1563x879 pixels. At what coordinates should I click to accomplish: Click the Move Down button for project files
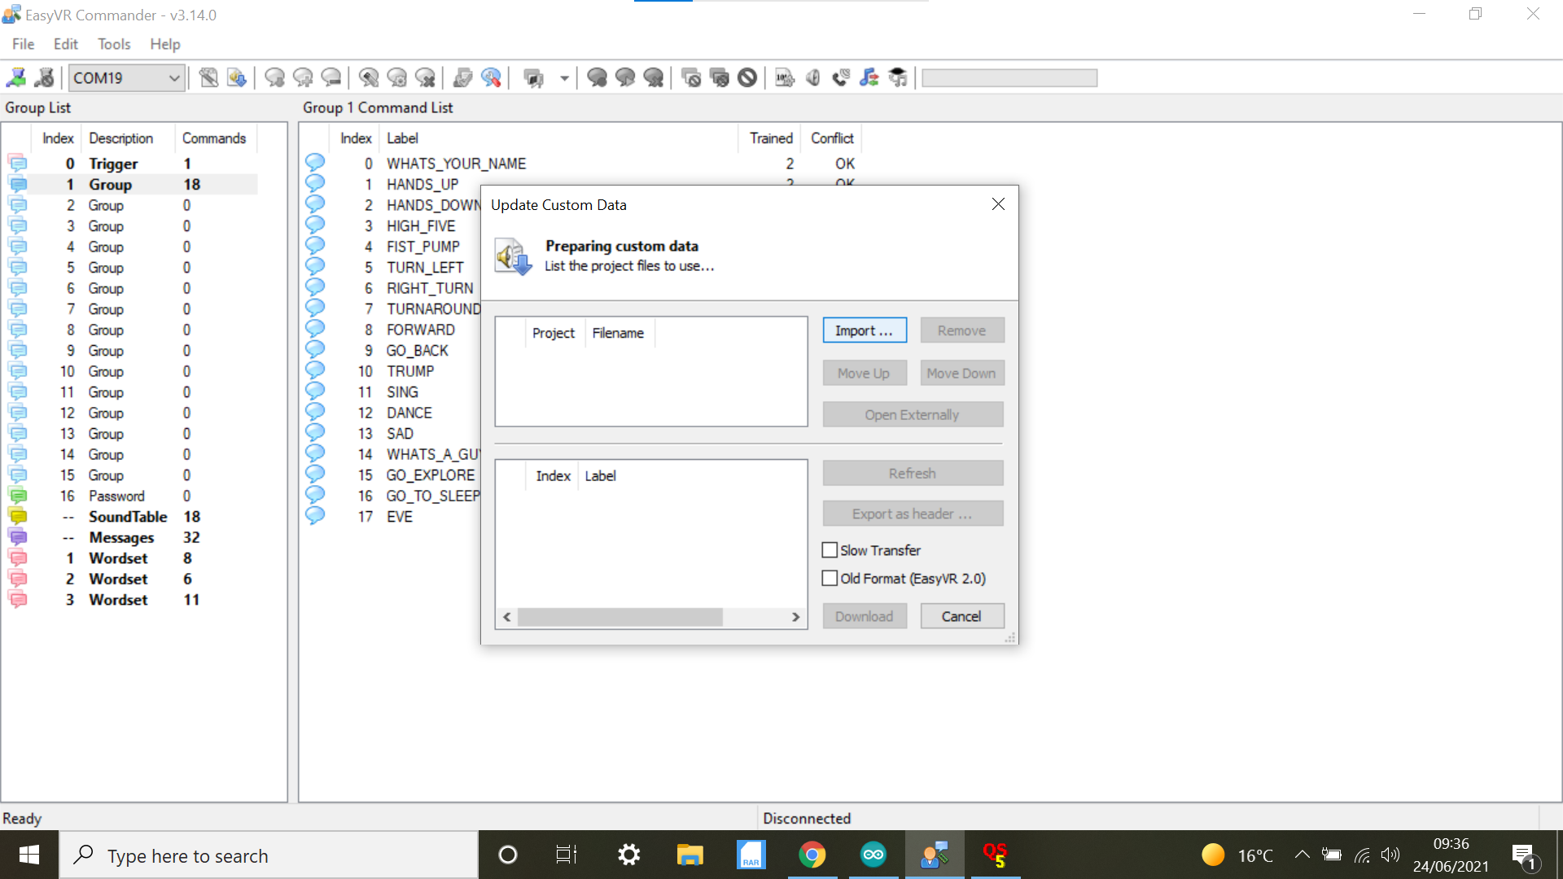point(961,373)
